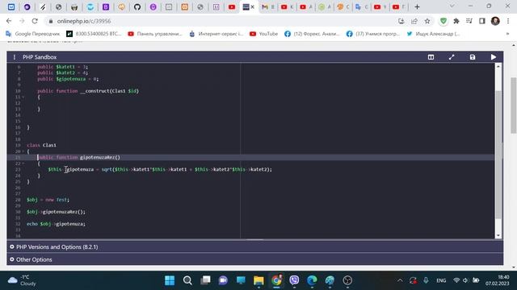Screen dimensions: 517x290
Task: Open Chrome profile avatar
Action: [495, 21]
